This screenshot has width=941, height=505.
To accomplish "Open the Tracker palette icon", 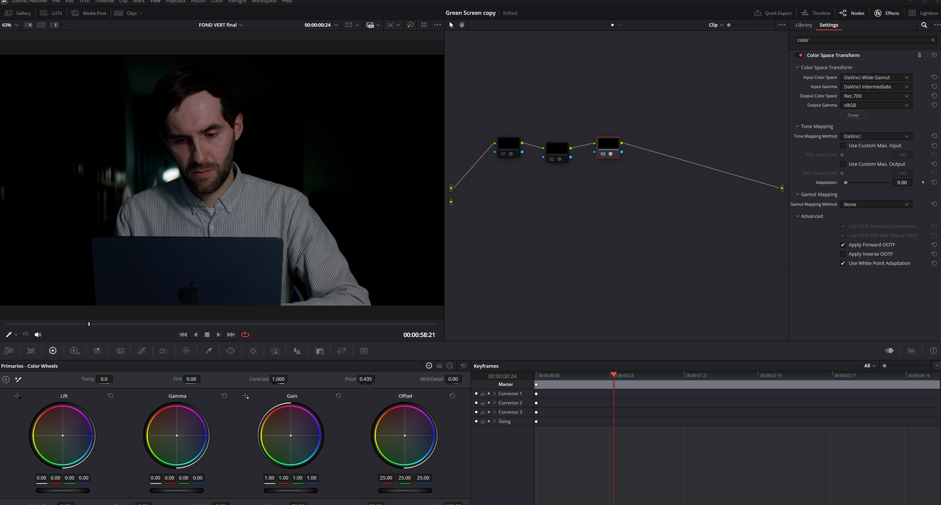I will 253,351.
